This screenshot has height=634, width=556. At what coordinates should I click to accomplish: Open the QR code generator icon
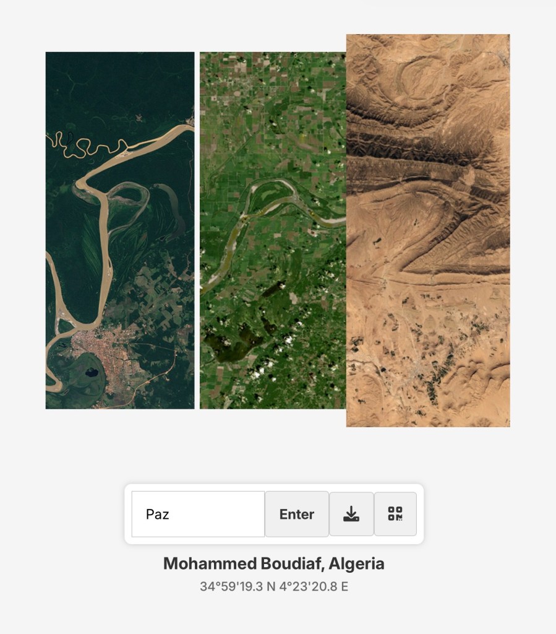click(395, 514)
